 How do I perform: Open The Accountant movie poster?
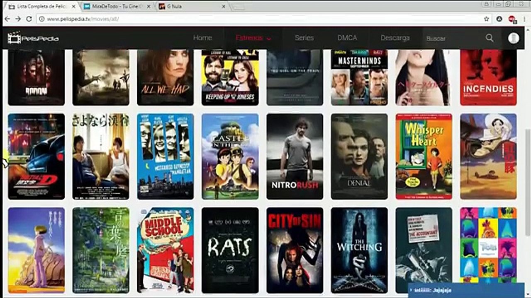[x=424, y=245]
